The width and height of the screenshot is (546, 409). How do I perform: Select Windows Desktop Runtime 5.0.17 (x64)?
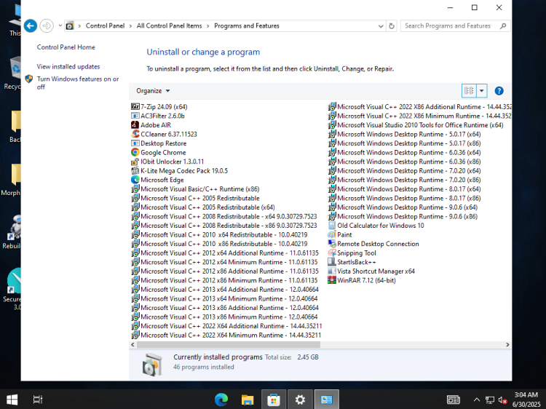pyautogui.click(x=405, y=134)
